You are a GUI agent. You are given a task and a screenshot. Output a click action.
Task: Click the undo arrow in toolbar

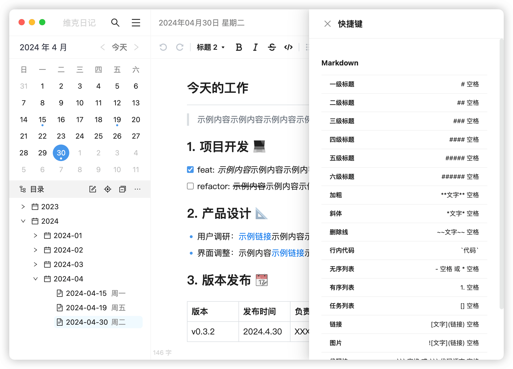click(163, 47)
